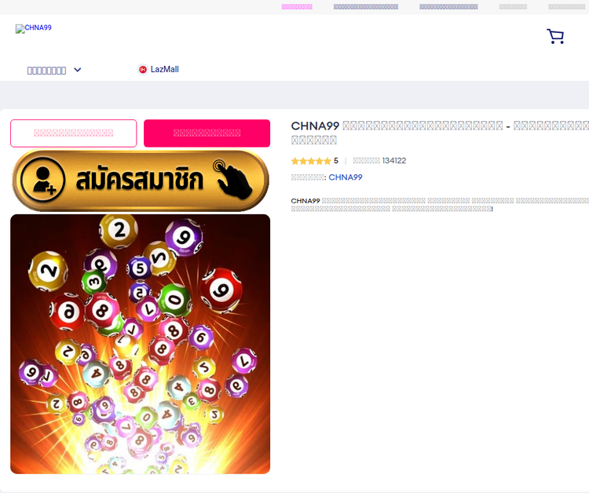589x493 pixels.
Task: Open the CHNA99 brand link
Action: click(x=346, y=177)
